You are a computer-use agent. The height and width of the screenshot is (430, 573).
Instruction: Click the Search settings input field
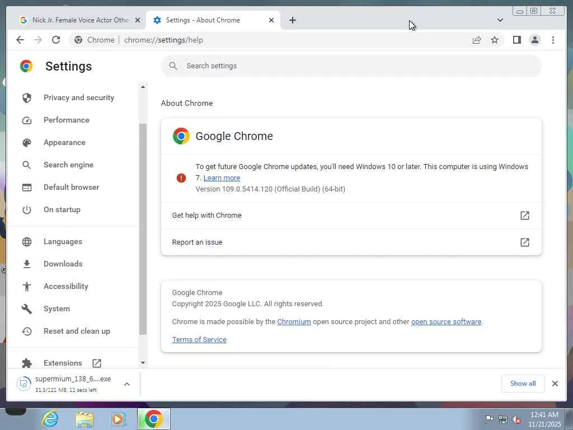click(351, 66)
